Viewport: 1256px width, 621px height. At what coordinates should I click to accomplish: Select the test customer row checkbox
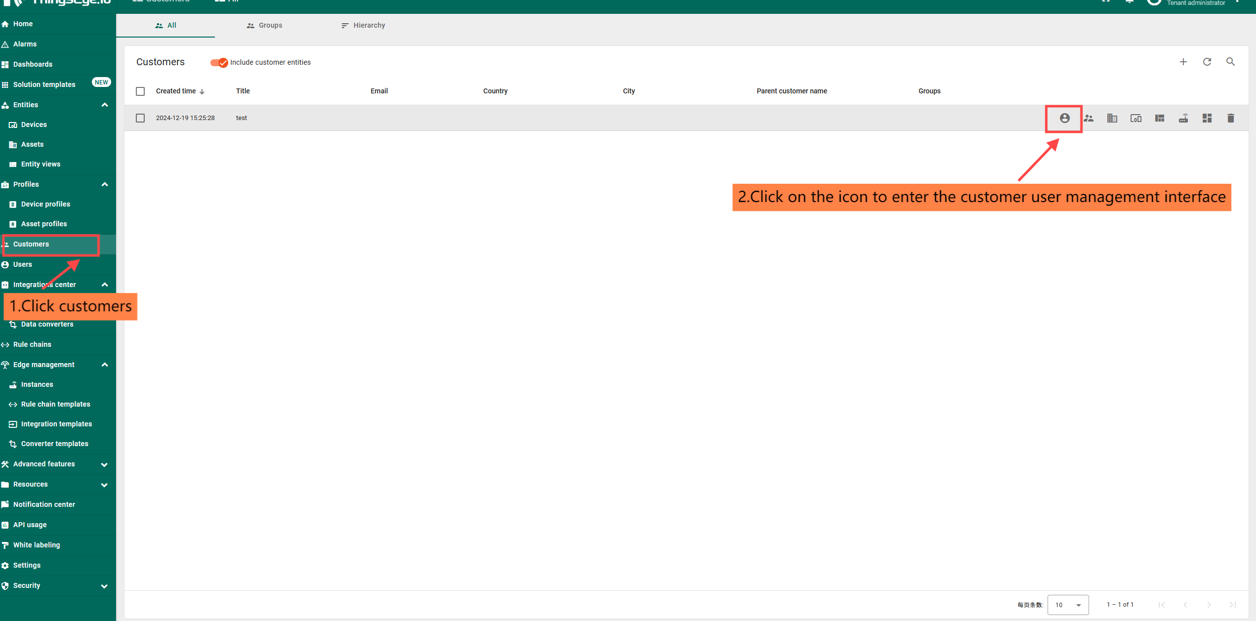point(140,118)
